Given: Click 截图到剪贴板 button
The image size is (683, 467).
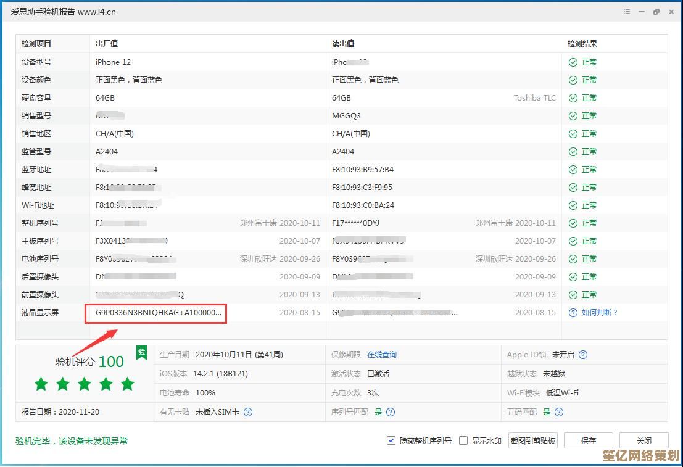Looking at the screenshot, I should (533, 440).
